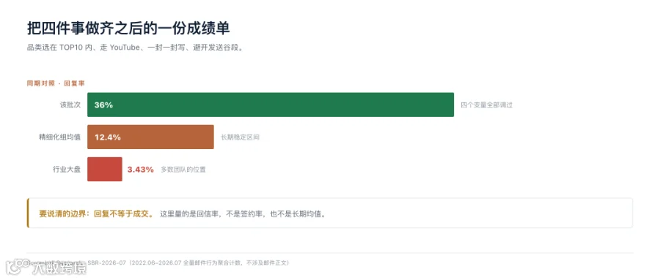Click the orange 12.4% bar
This screenshot has height=280, width=660.
[x=150, y=137]
